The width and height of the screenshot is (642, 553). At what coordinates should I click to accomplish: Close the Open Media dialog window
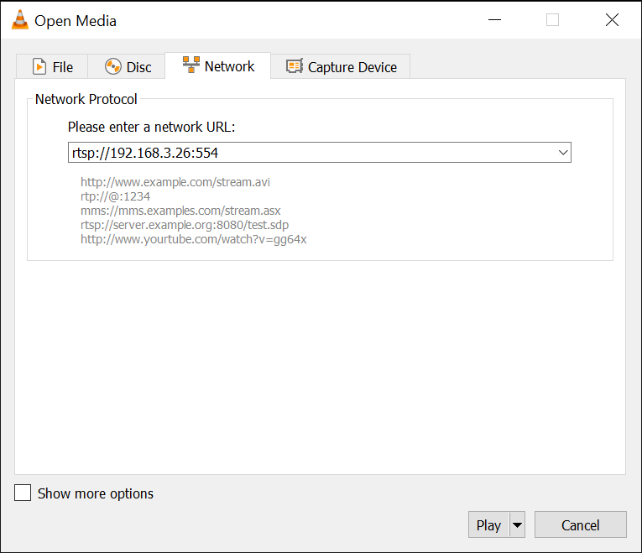pos(611,20)
